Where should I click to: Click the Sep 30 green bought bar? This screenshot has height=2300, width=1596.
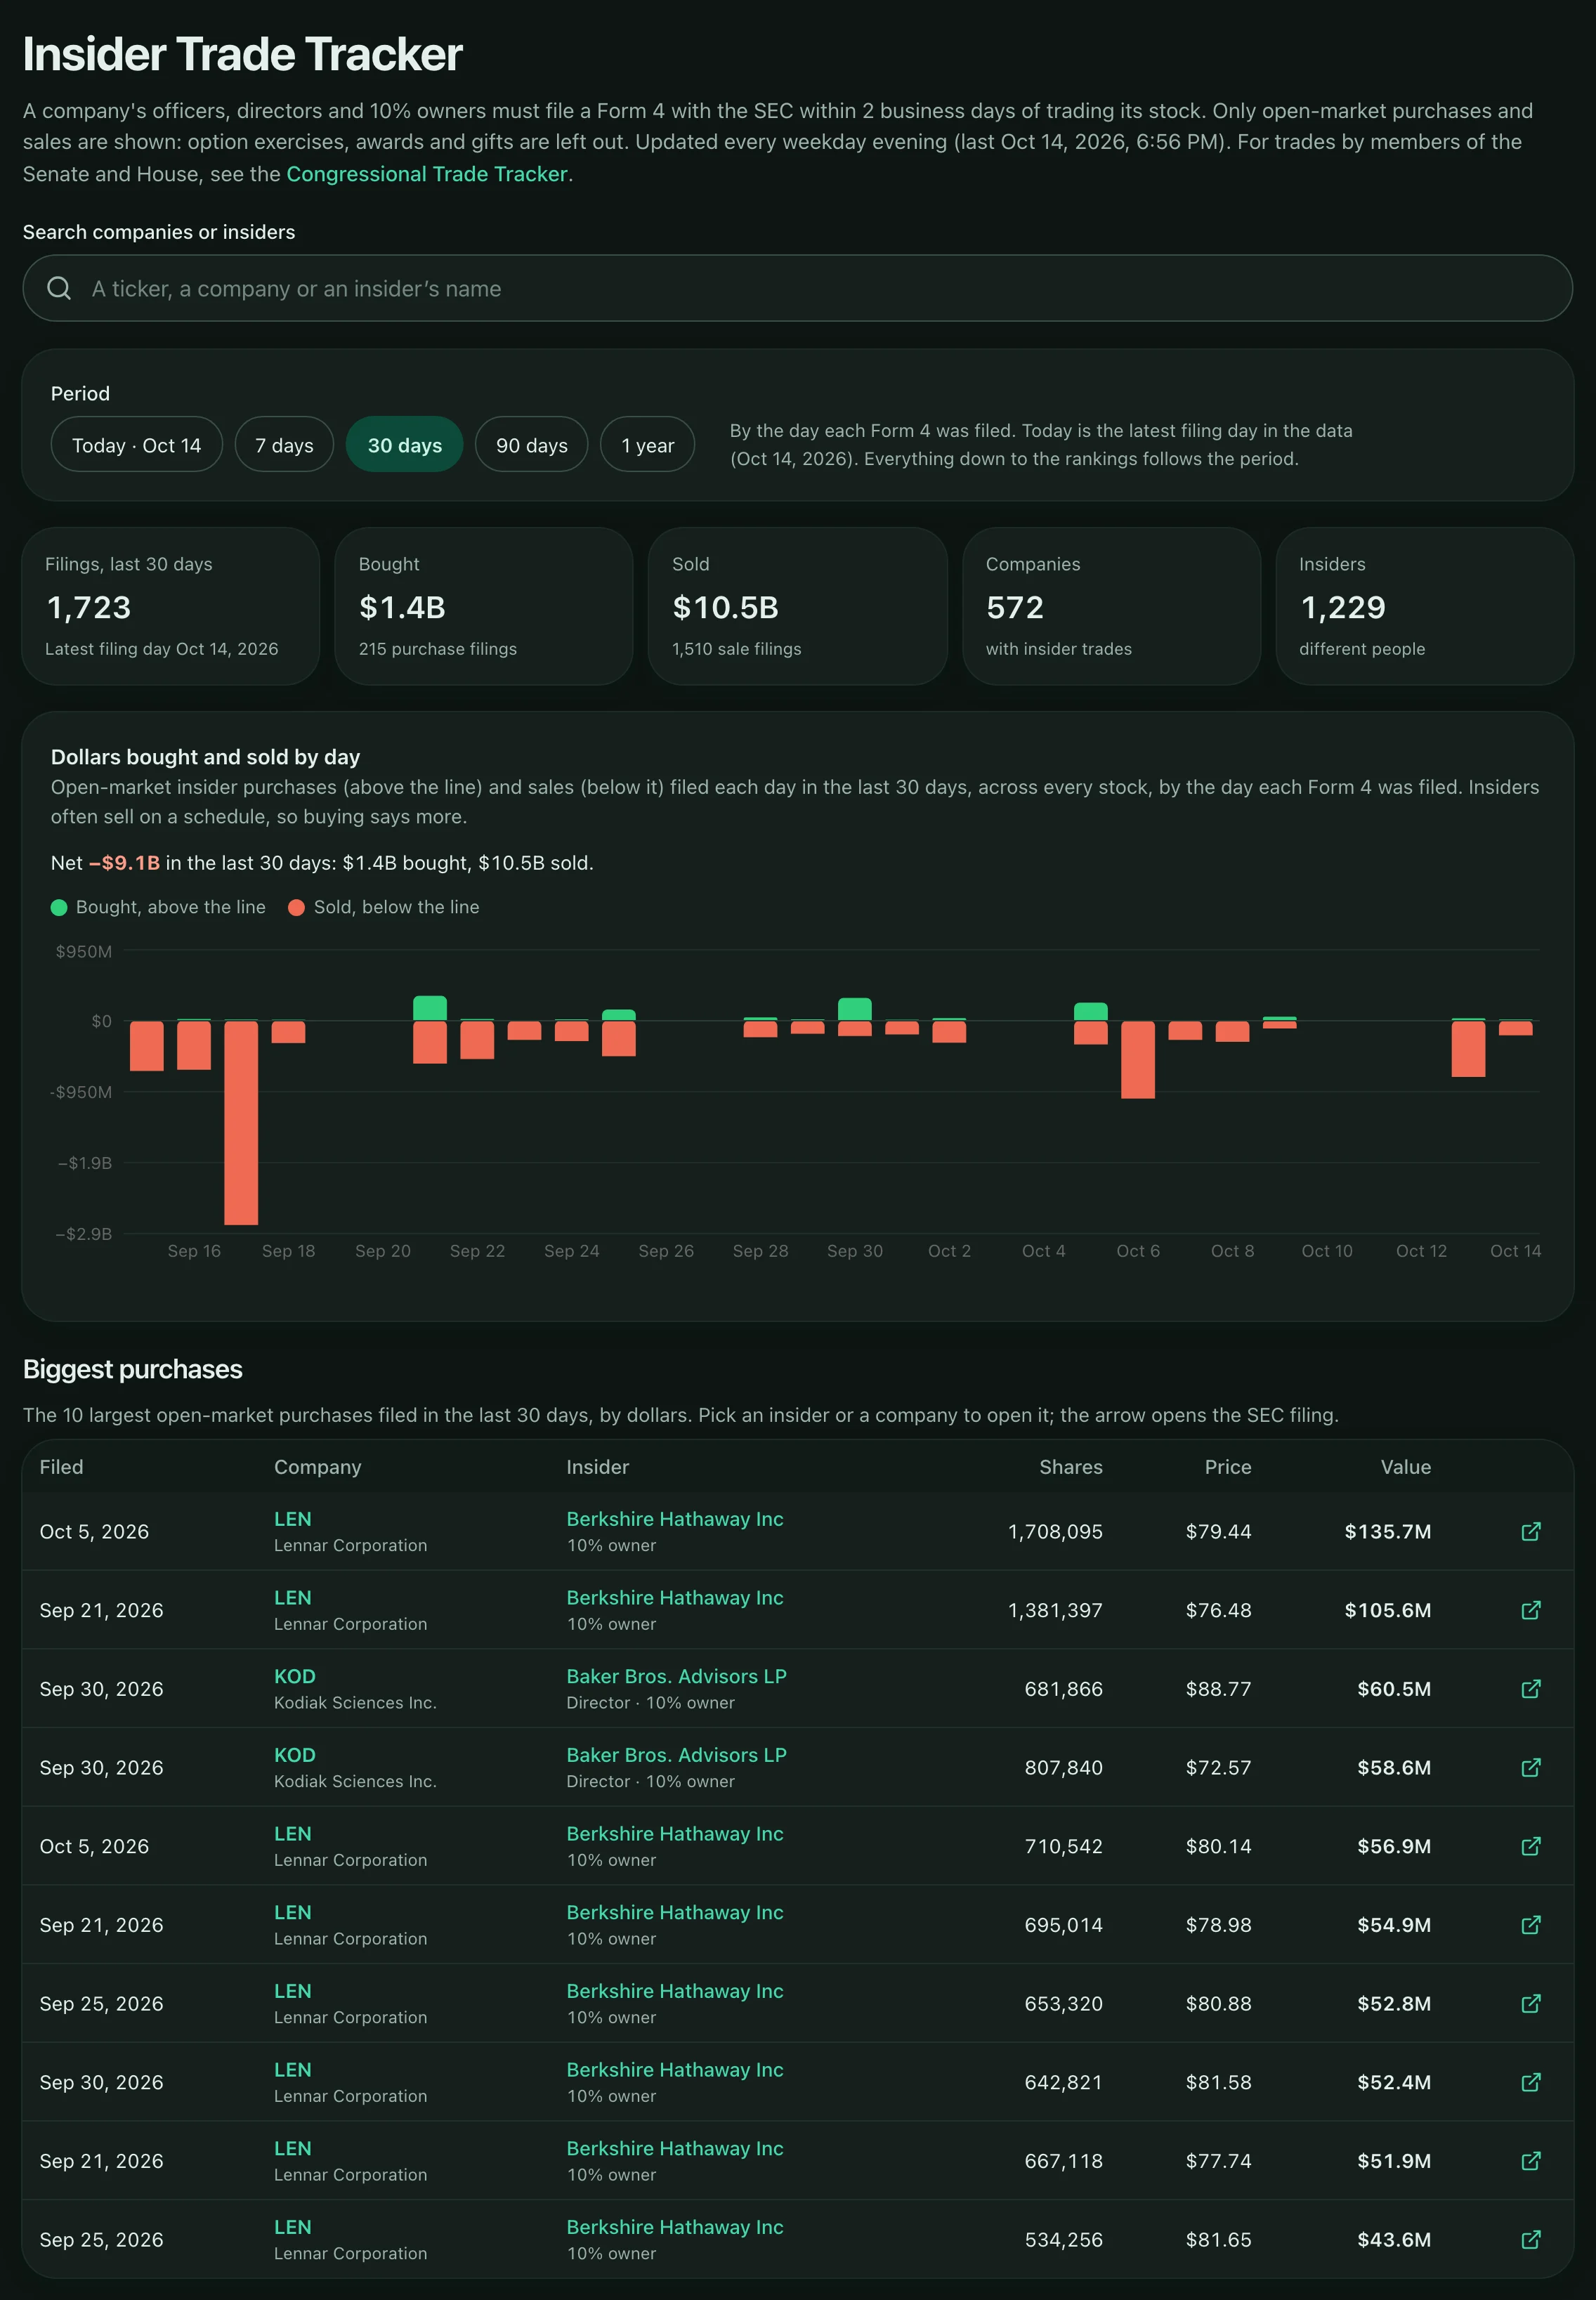click(x=855, y=1009)
